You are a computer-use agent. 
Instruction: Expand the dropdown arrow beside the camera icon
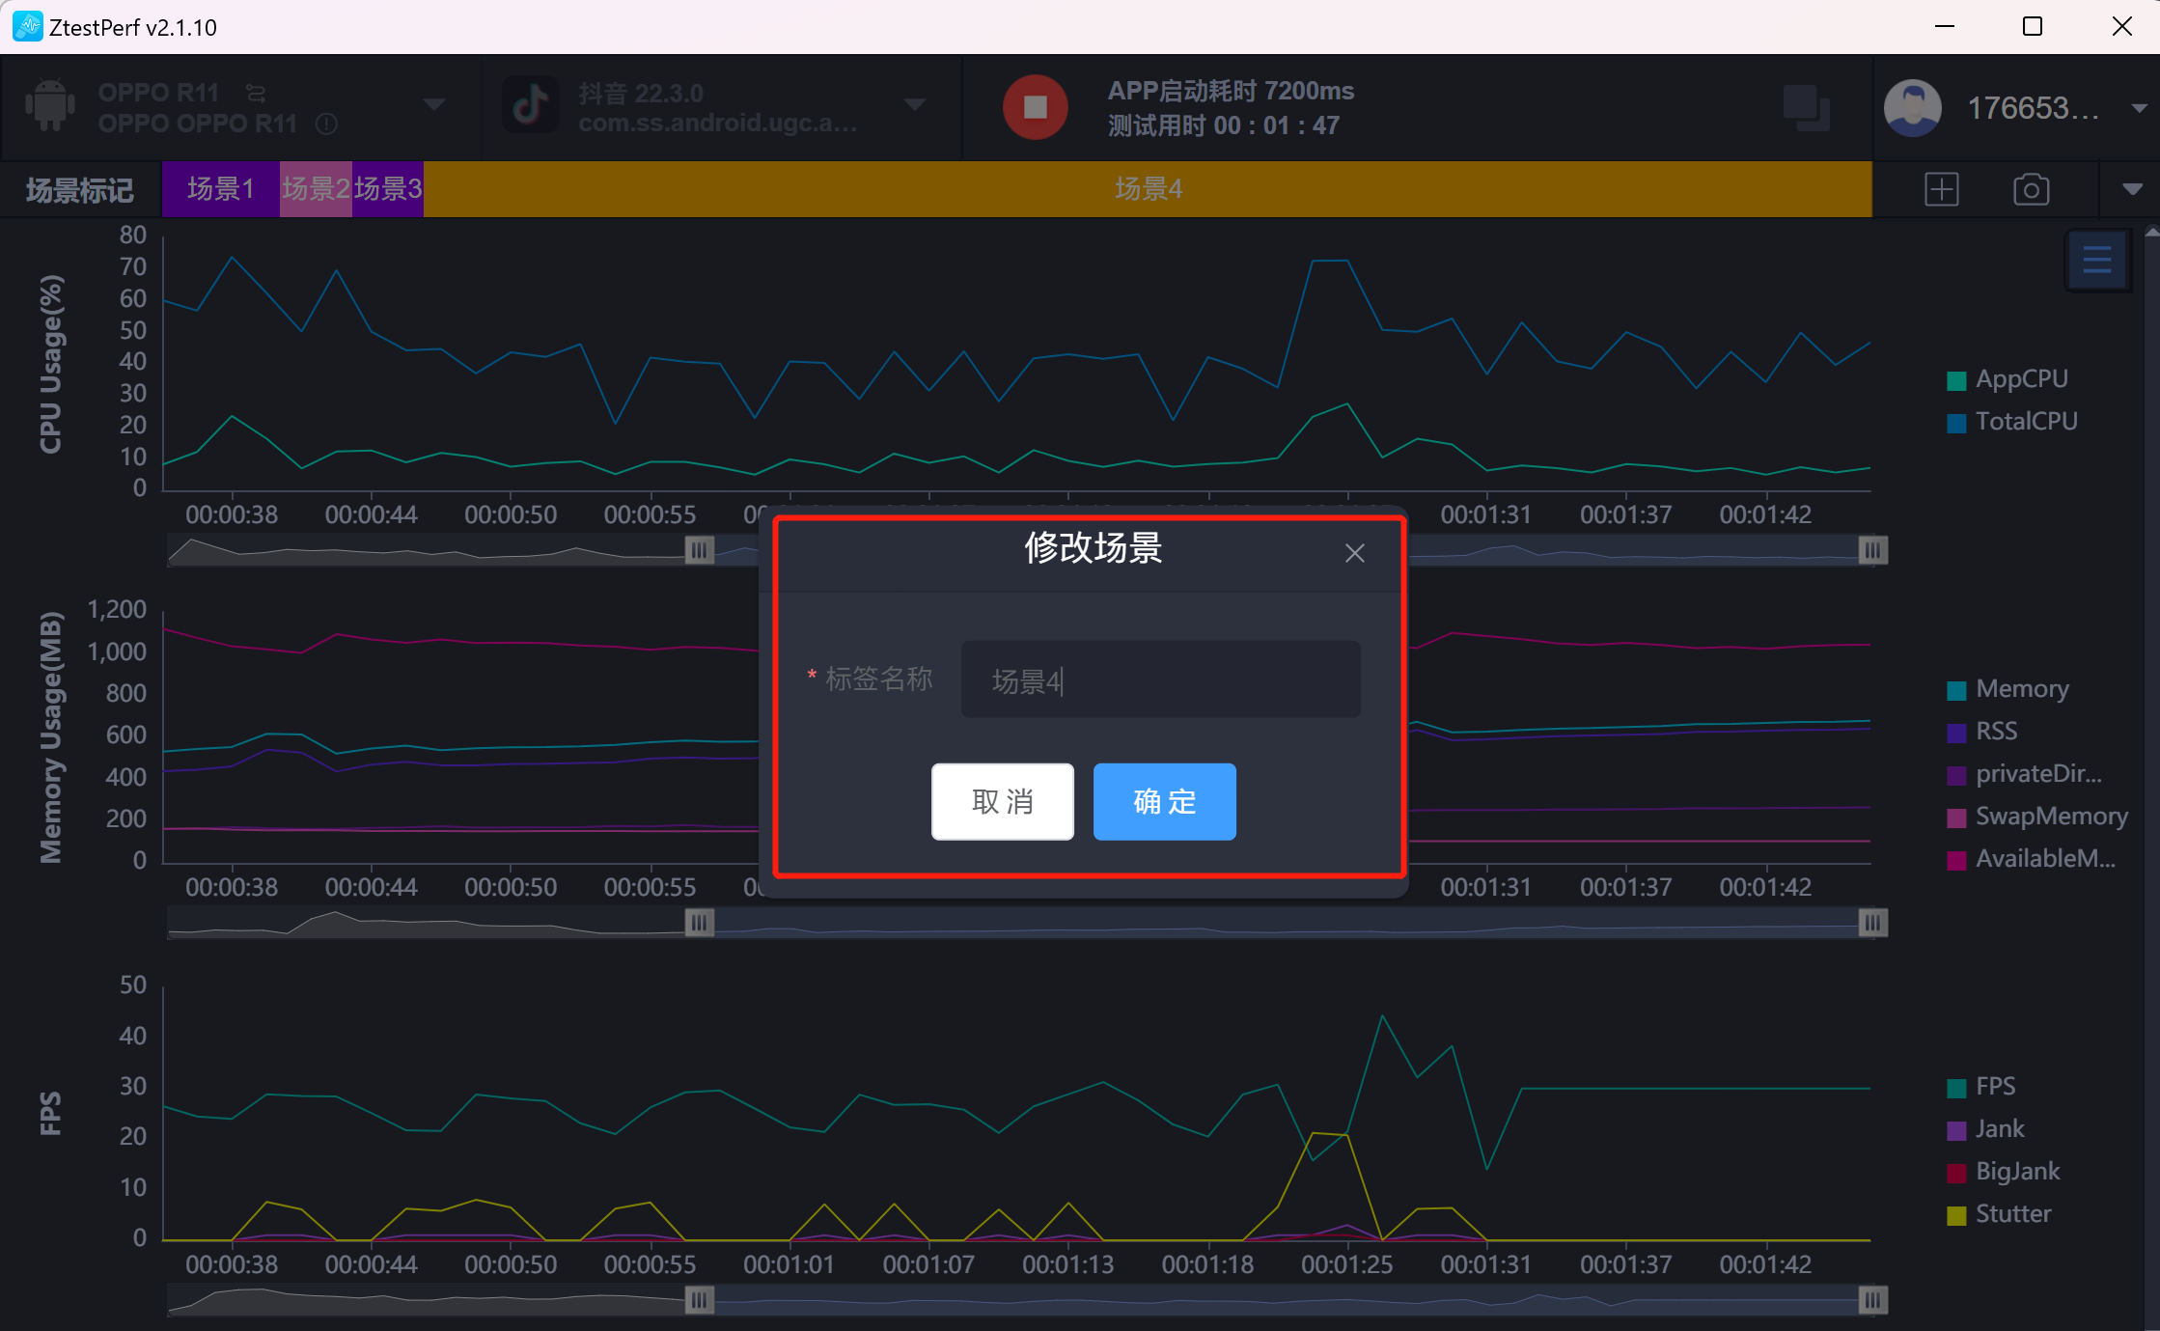point(2132,189)
